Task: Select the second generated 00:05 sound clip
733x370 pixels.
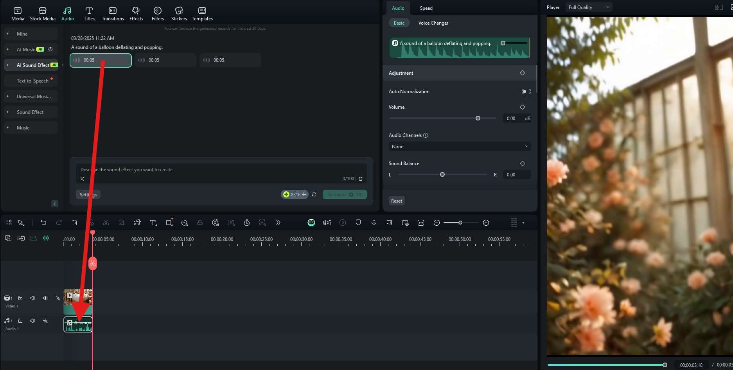Action: click(166, 60)
